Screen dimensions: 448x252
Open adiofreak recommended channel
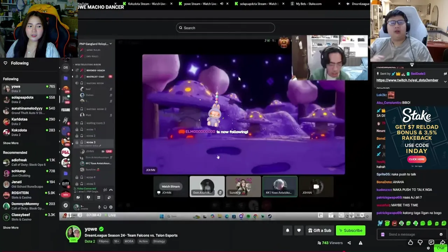(29, 162)
